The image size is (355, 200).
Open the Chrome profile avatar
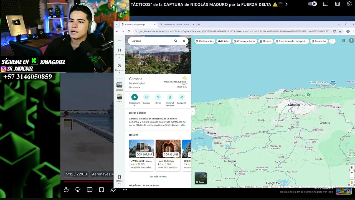[348, 31]
